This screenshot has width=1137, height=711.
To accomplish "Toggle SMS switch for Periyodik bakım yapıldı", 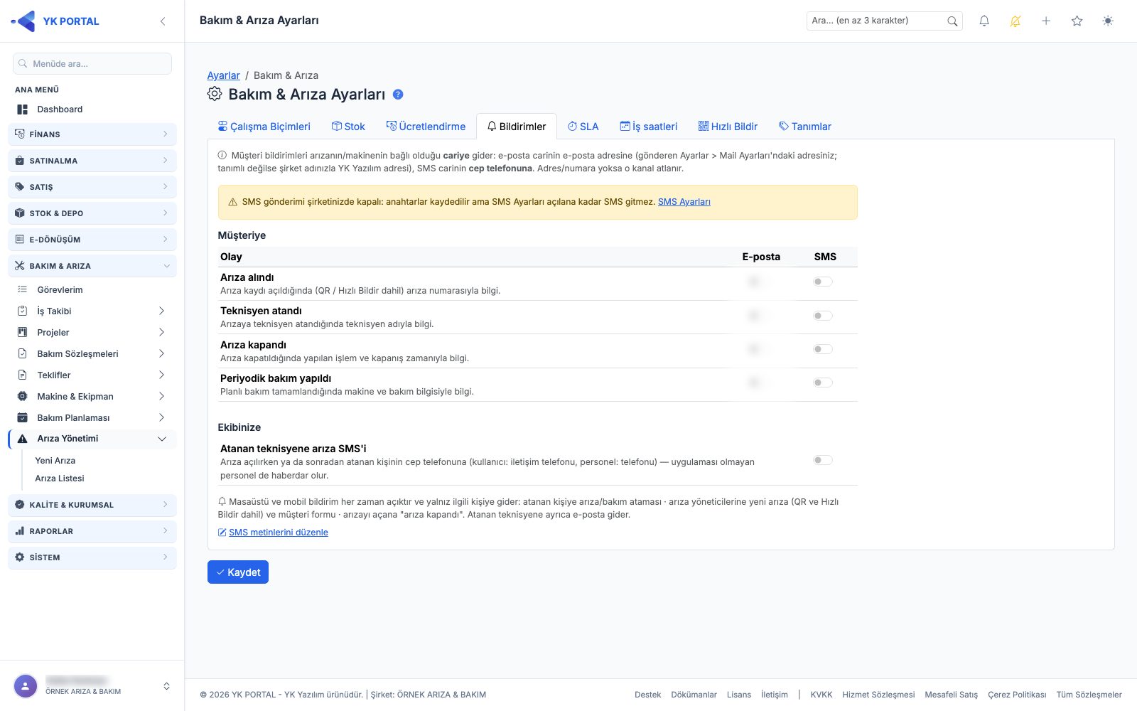I will pos(823,383).
